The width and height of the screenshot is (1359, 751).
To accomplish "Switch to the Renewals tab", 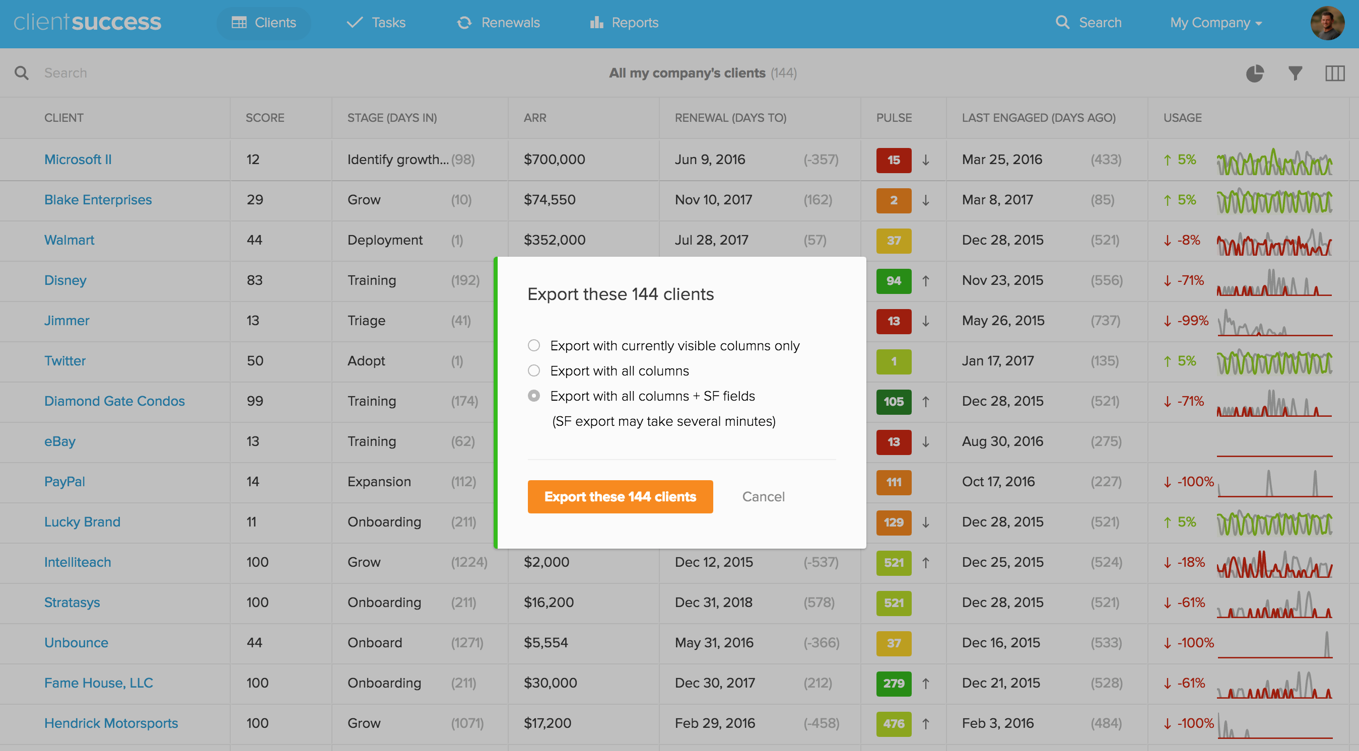I will [498, 23].
